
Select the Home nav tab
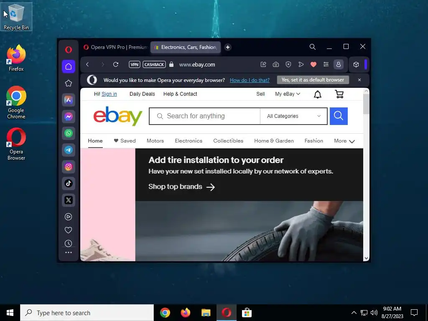[95, 141]
